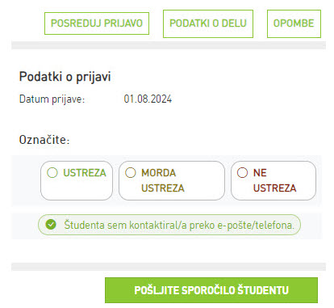
Task: Uncheck the green checkmark for student contacted
Action: [x=51, y=225]
